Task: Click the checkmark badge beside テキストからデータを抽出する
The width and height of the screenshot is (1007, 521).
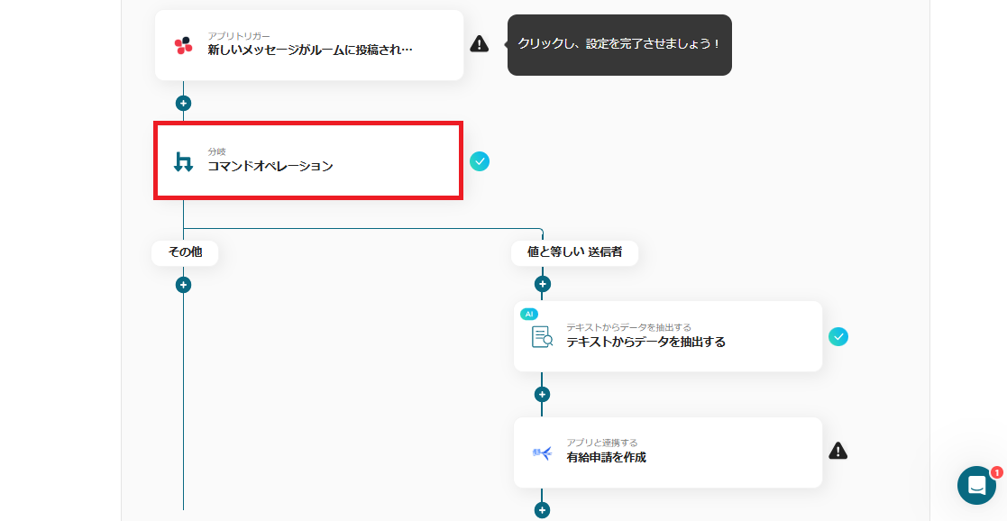Action: click(838, 336)
